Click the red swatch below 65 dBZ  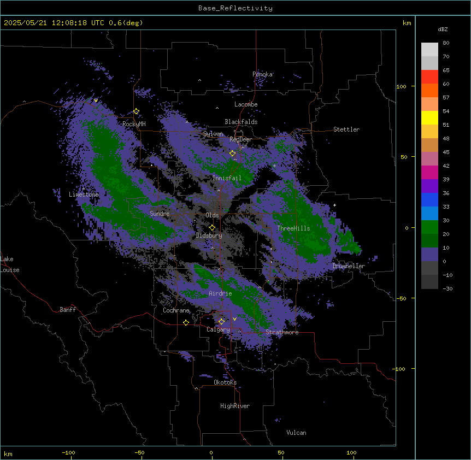coord(429,77)
